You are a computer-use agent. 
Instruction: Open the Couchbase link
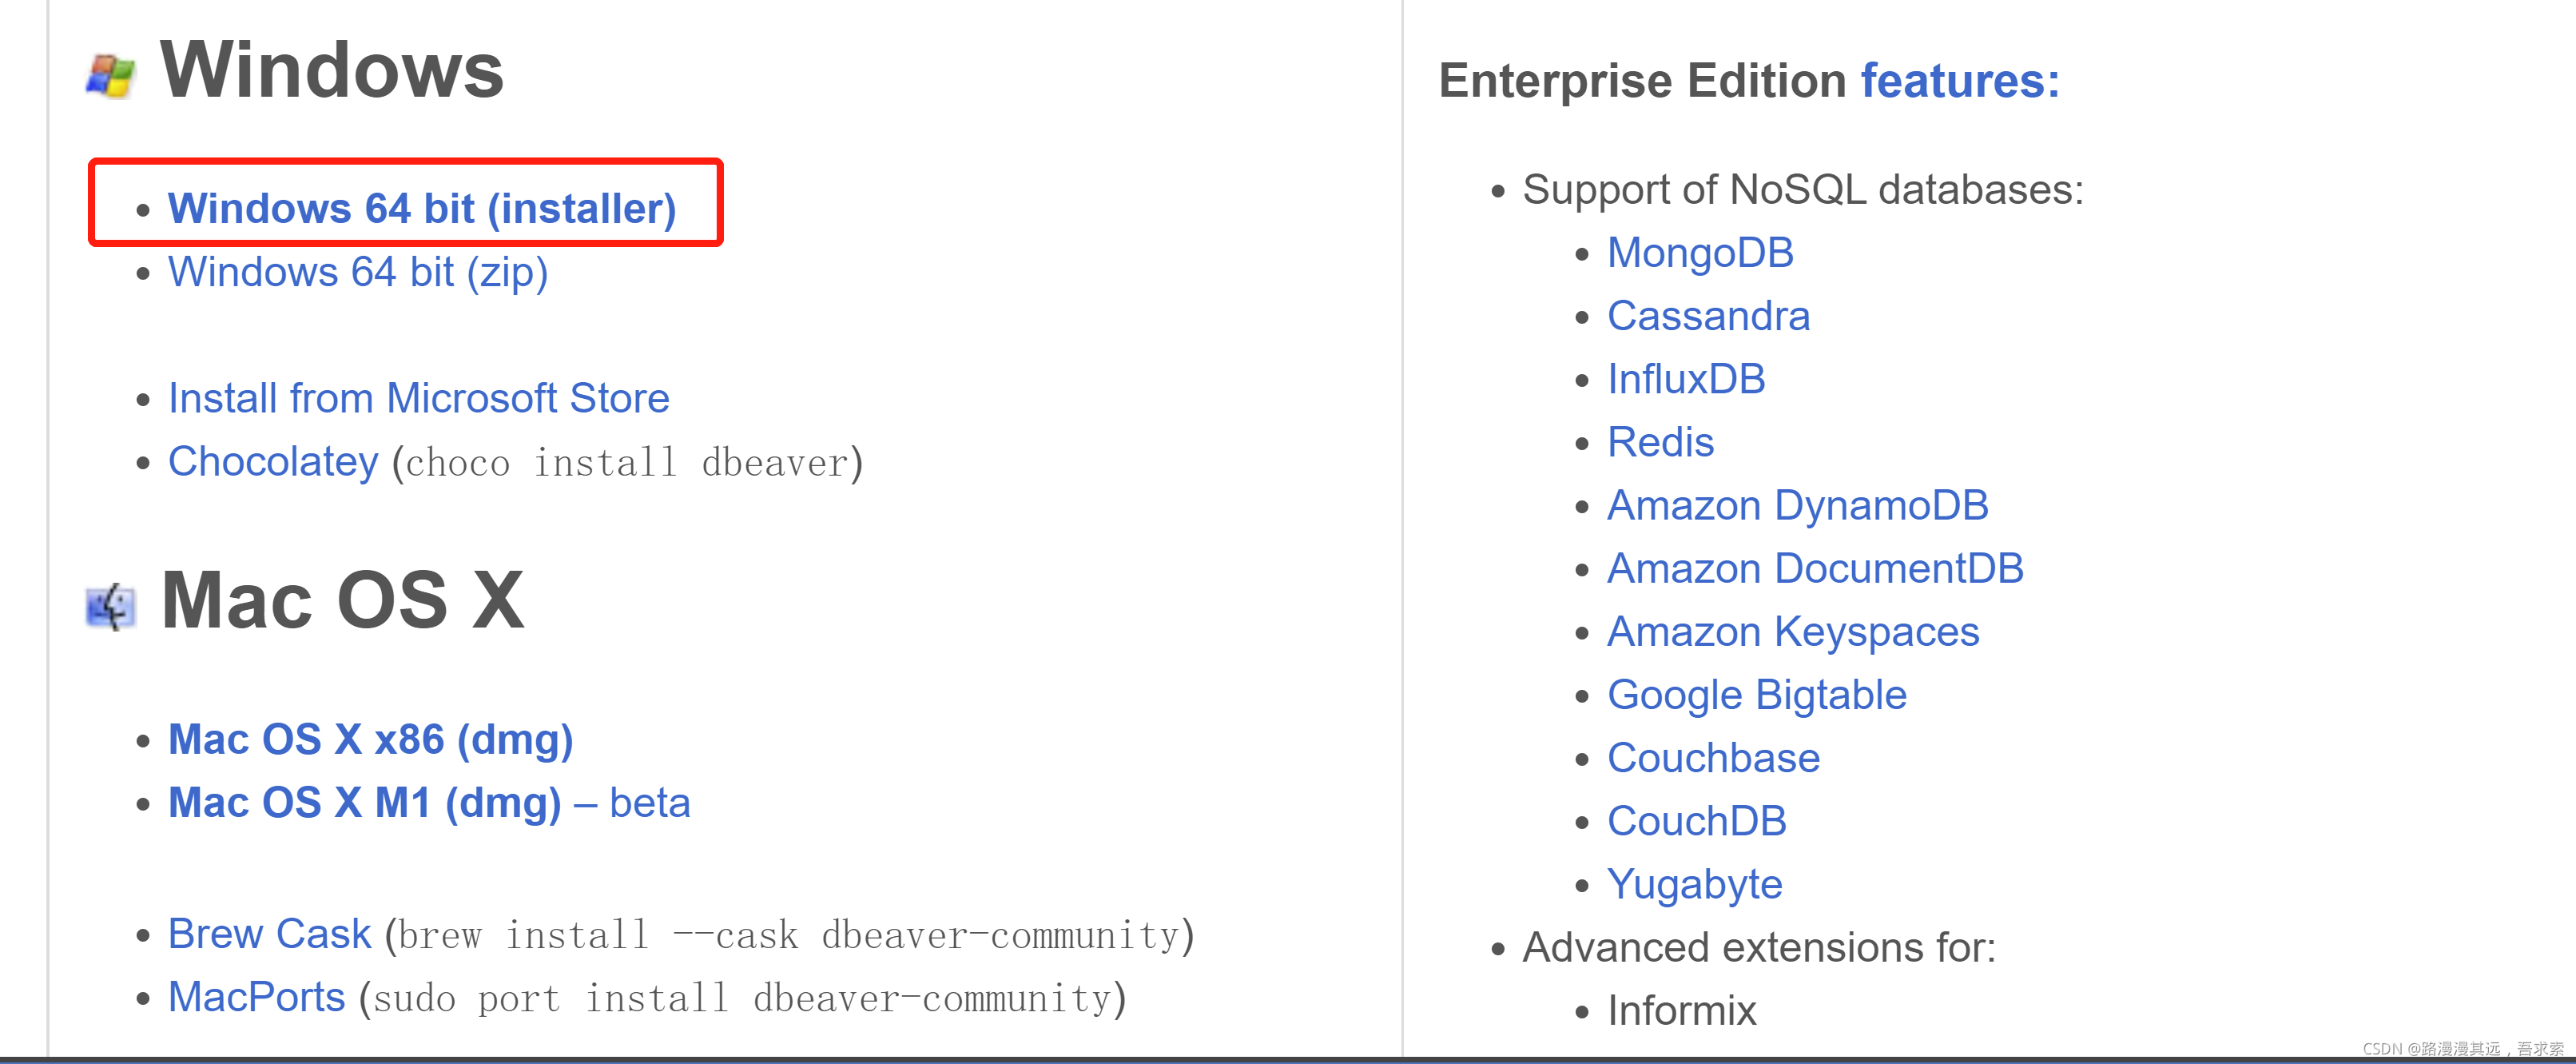pyautogui.click(x=1713, y=758)
